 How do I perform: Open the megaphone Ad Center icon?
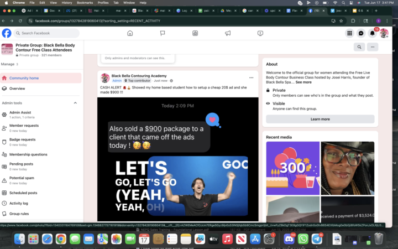tap(228, 33)
